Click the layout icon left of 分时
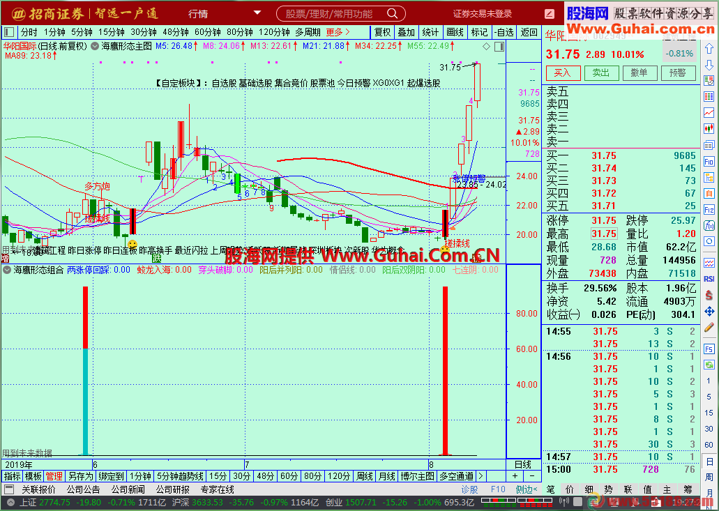Screen dimensions: 719x511 [x=8, y=32]
